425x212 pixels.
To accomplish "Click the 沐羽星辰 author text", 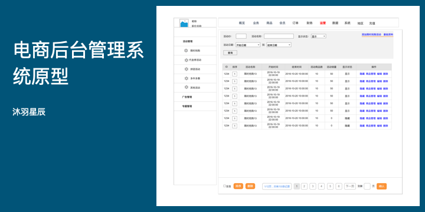I will point(29,112).
